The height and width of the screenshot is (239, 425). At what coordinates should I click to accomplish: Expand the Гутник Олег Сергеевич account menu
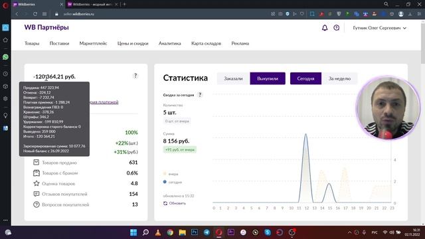pos(379,28)
